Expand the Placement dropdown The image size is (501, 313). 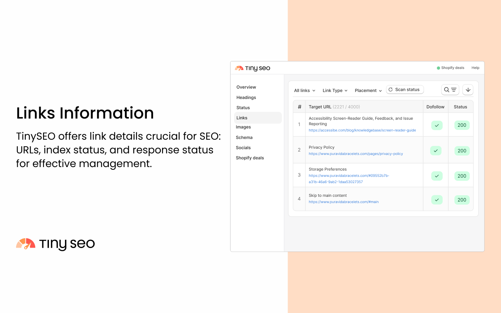coord(368,90)
